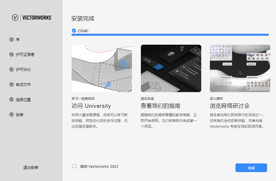Select the 选择位置 step in sidebar
The height and width of the screenshot is (181, 276).
(x=22, y=99)
